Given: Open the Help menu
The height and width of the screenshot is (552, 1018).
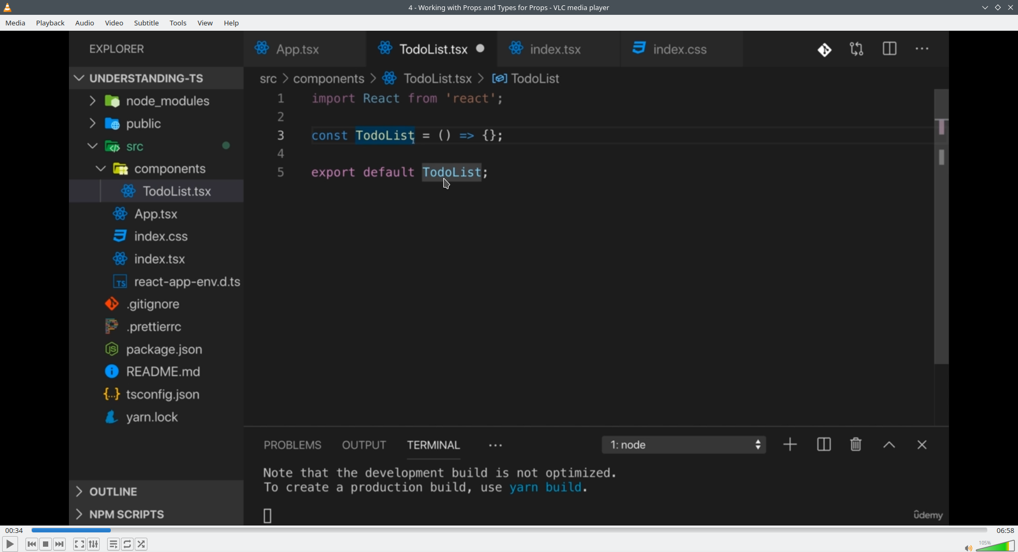Looking at the screenshot, I should 231,23.
